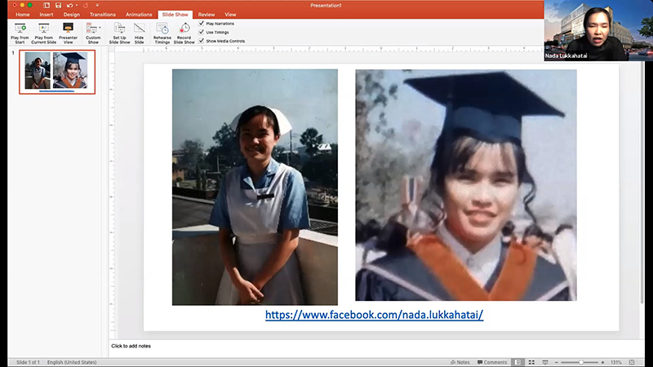Toggle Play Narrations checkbox
This screenshot has width=653, height=367.
click(x=201, y=24)
